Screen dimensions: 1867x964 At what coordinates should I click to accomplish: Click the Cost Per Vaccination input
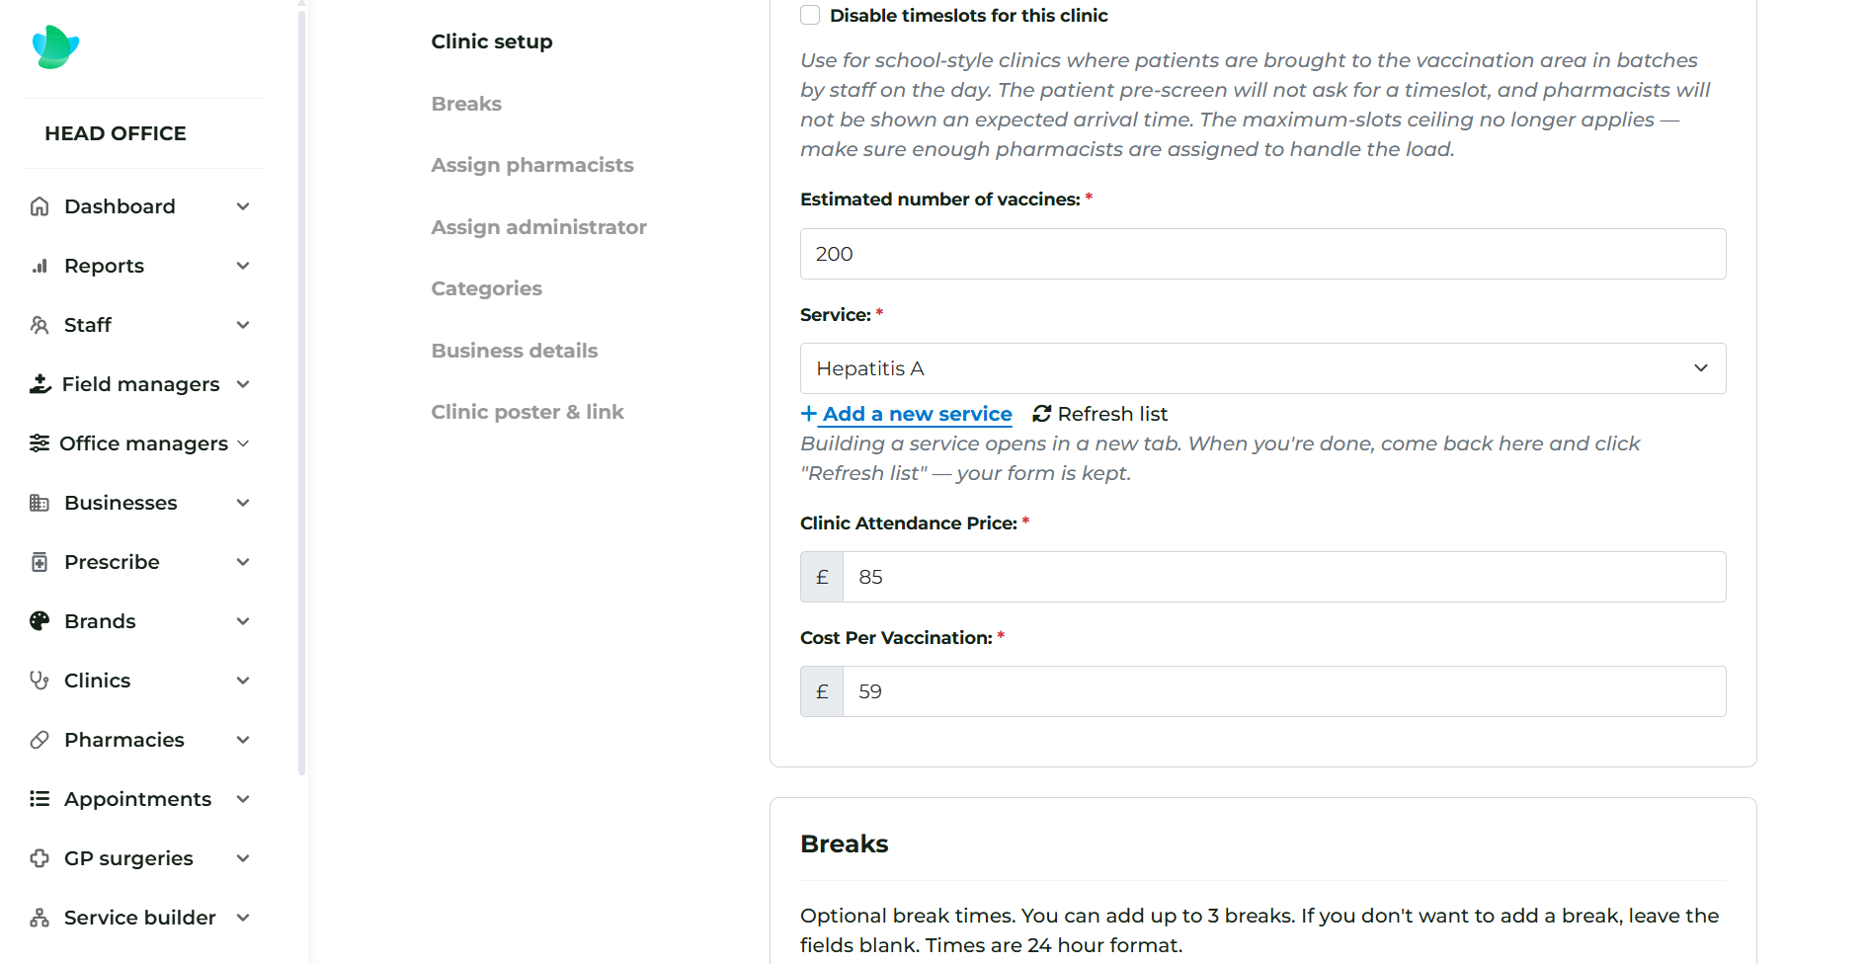(1284, 691)
